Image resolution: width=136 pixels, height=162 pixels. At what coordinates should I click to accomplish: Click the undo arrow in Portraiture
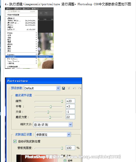click(74, 88)
